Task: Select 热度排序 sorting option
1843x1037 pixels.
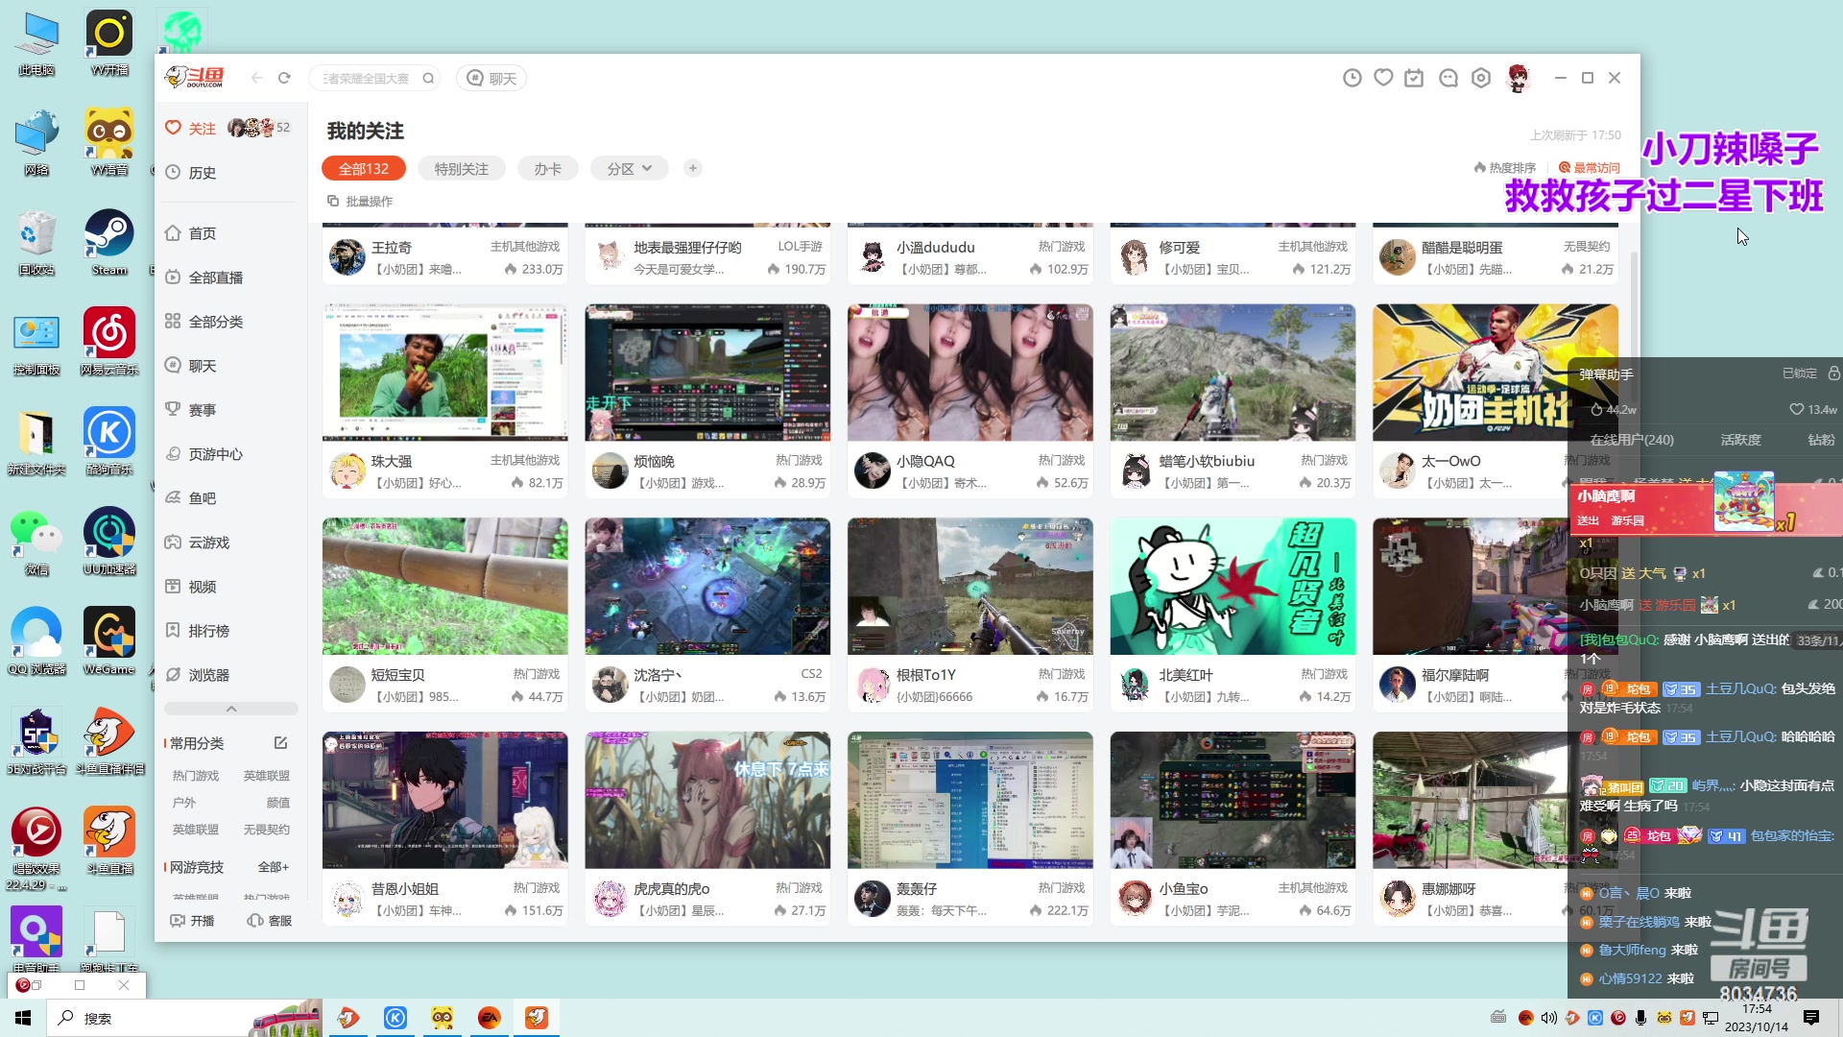Action: click(1505, 168)
